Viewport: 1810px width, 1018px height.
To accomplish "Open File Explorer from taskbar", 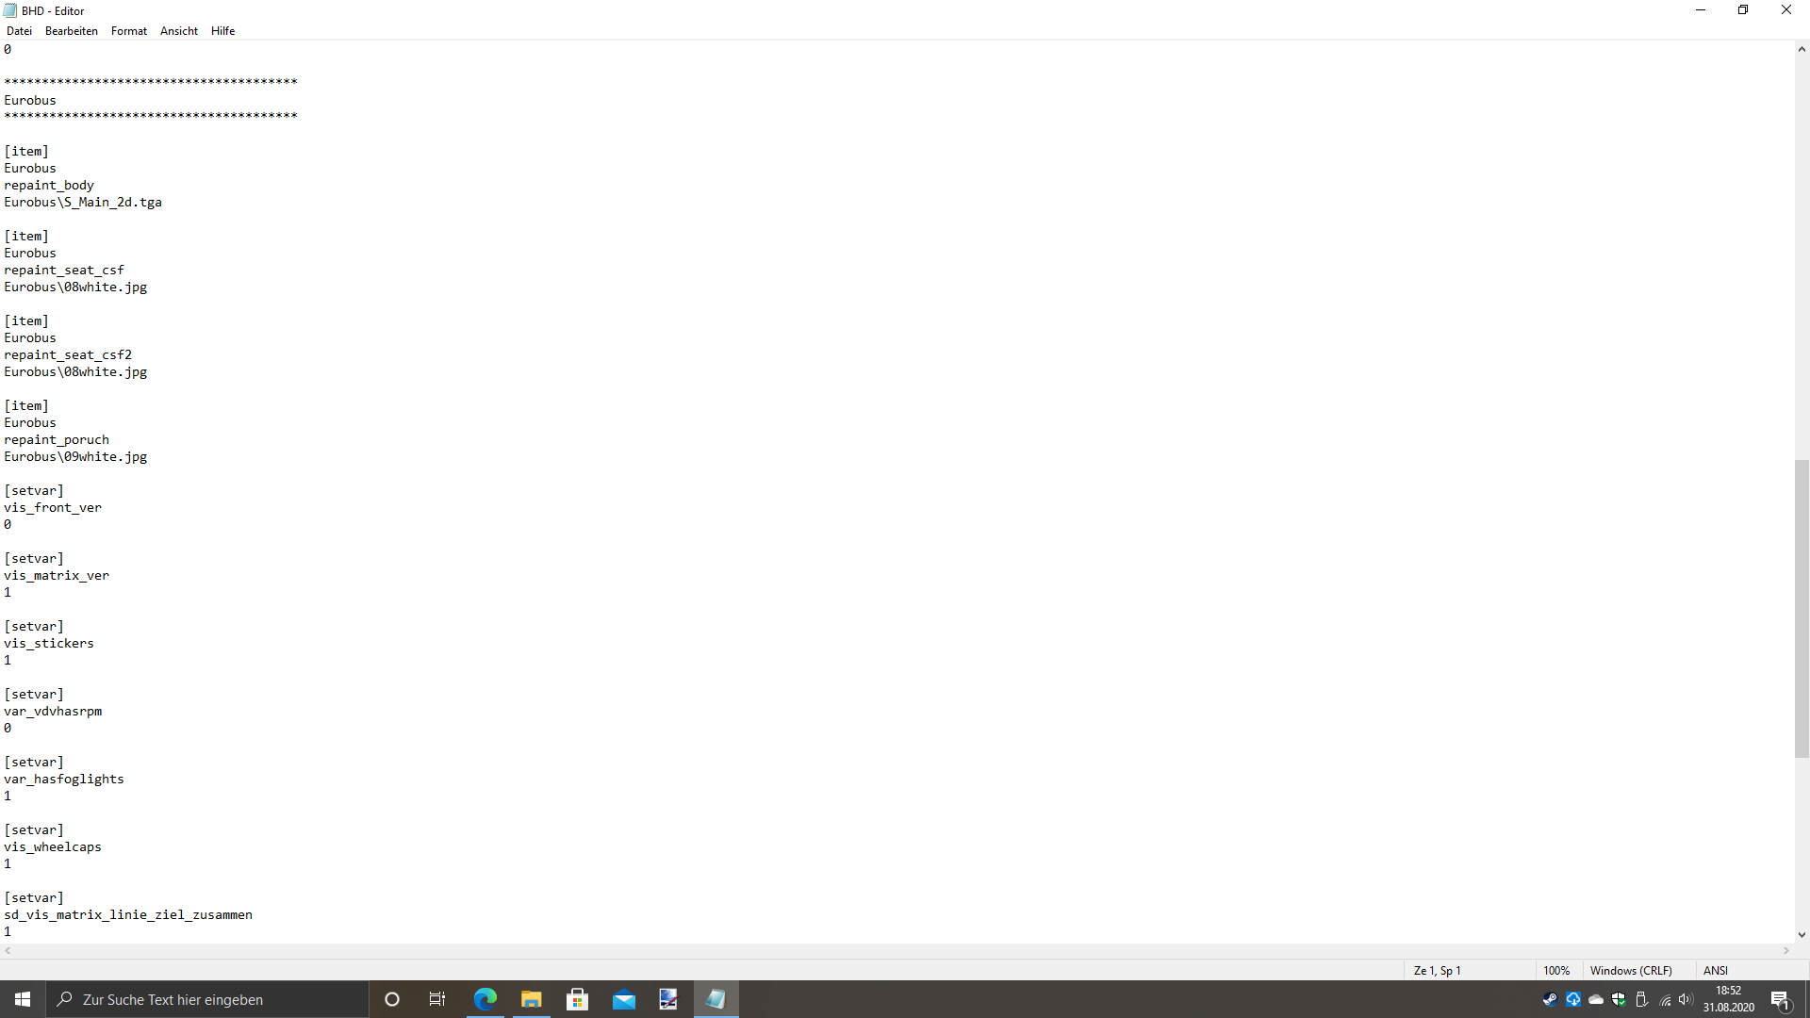I will 531,999.
